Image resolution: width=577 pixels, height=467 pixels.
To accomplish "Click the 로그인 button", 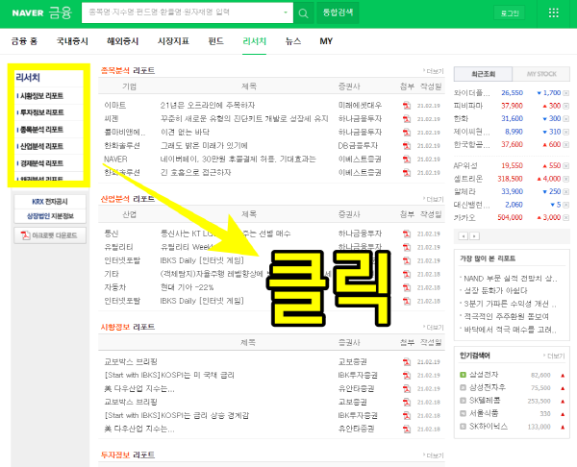I will tap(510, 13).
